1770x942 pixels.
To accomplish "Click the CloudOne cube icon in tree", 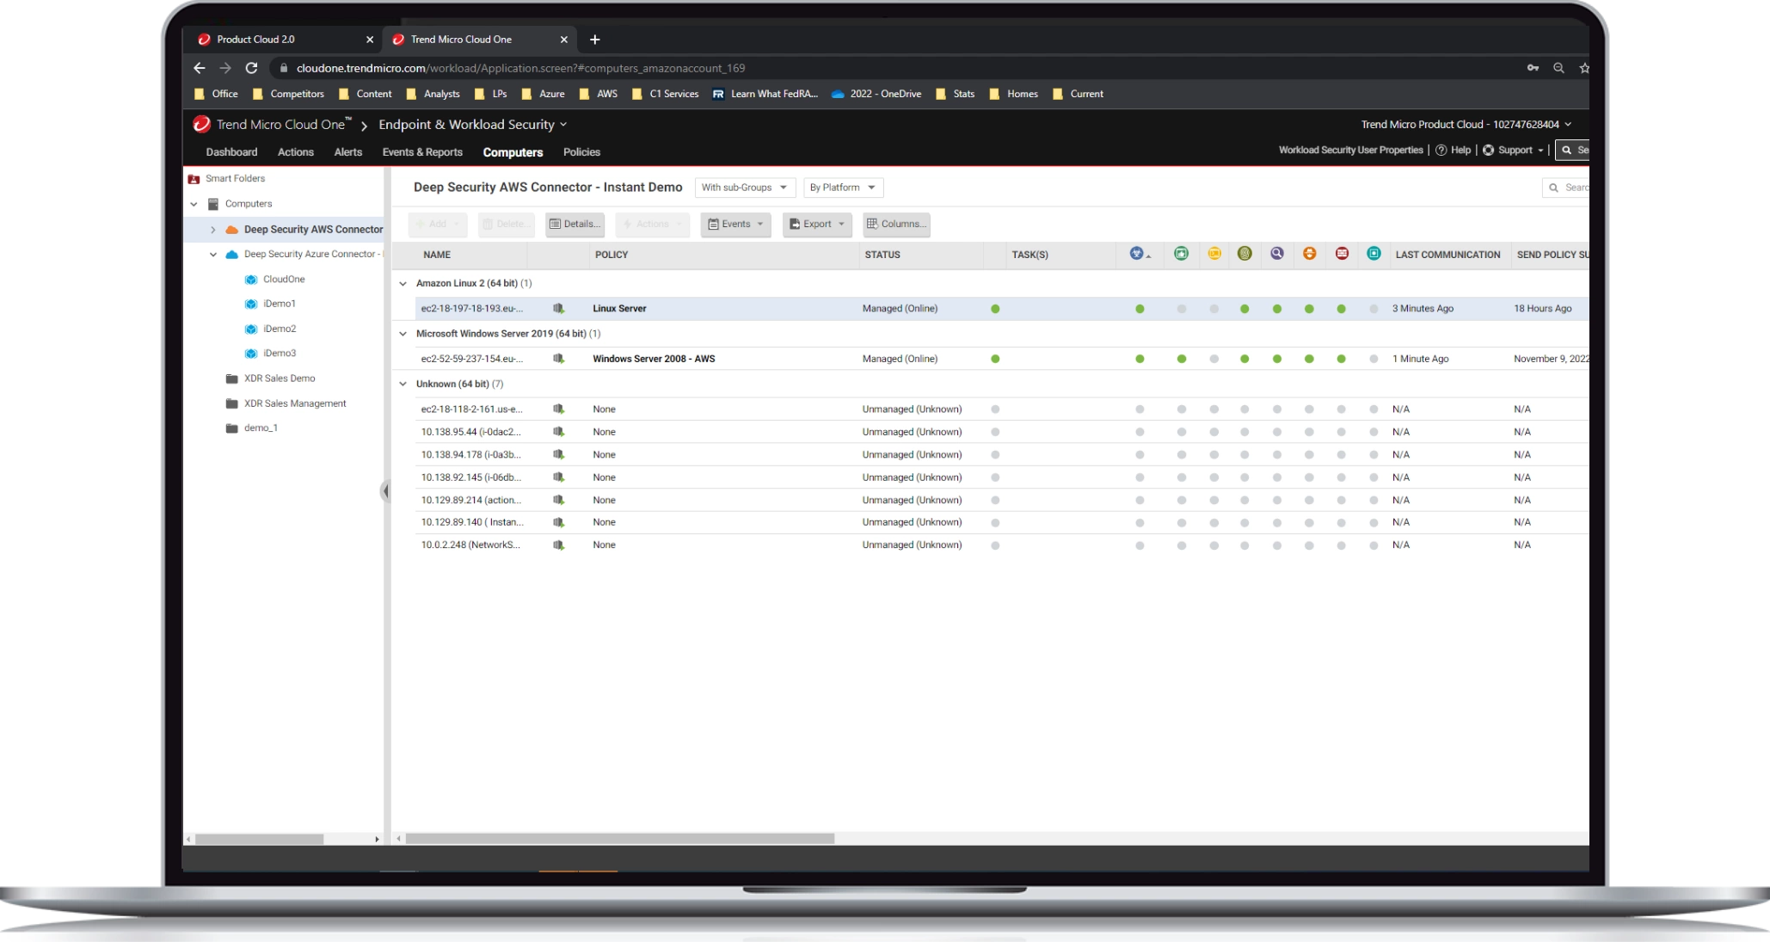I will (x=251, y=280).
